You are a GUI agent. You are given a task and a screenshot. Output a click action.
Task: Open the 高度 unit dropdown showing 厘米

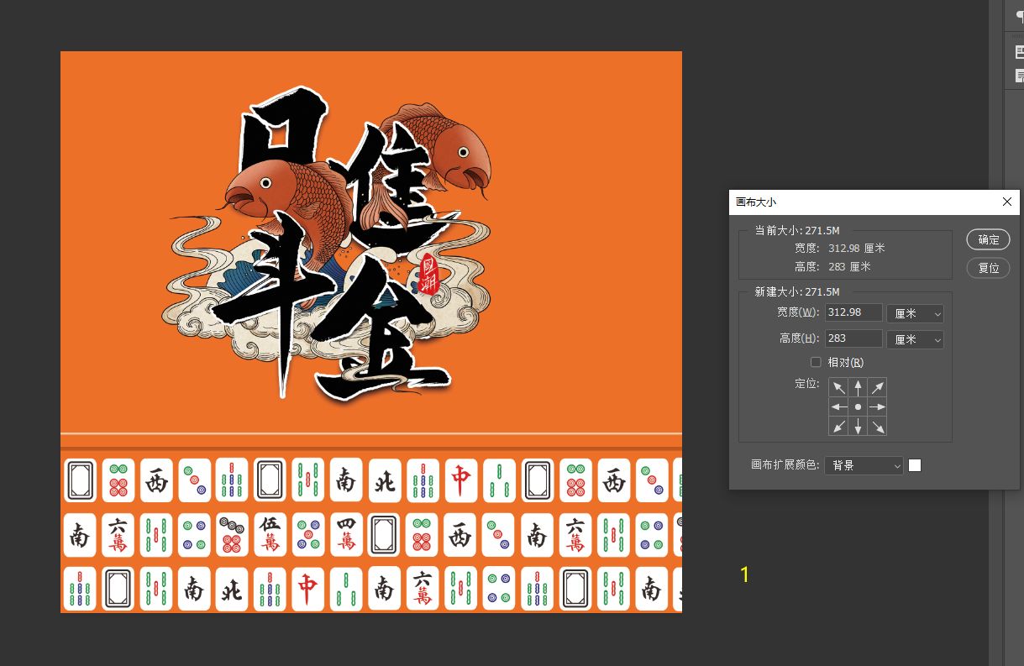(915, 339)
